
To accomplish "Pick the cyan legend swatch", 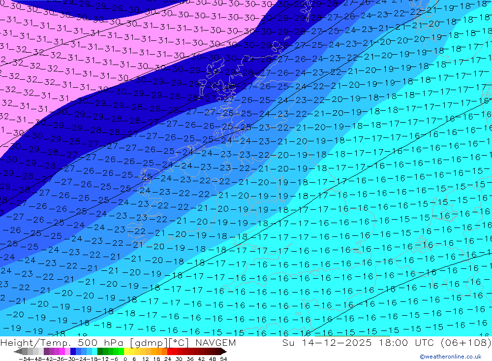I will point(94,351).
